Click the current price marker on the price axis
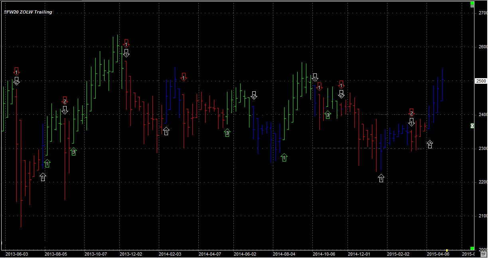Viewport: 488px width, 258px height. [x=472, y=126]
